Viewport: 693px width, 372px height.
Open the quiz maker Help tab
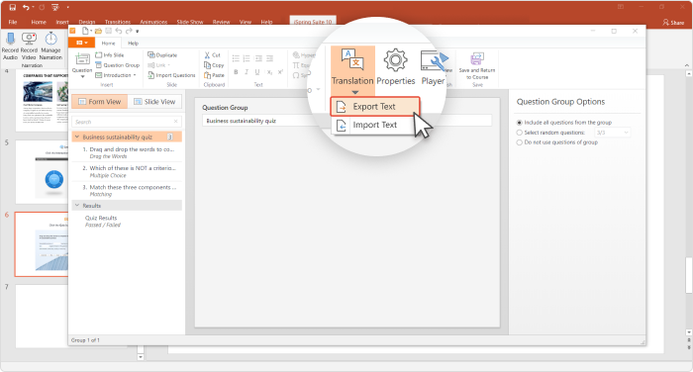[133, 43]
